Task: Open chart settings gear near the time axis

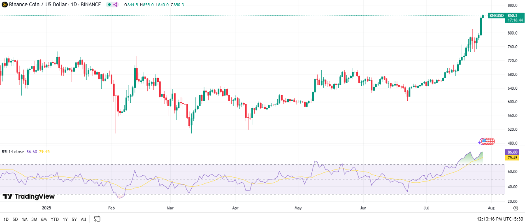Action: [x=516, y=209]
